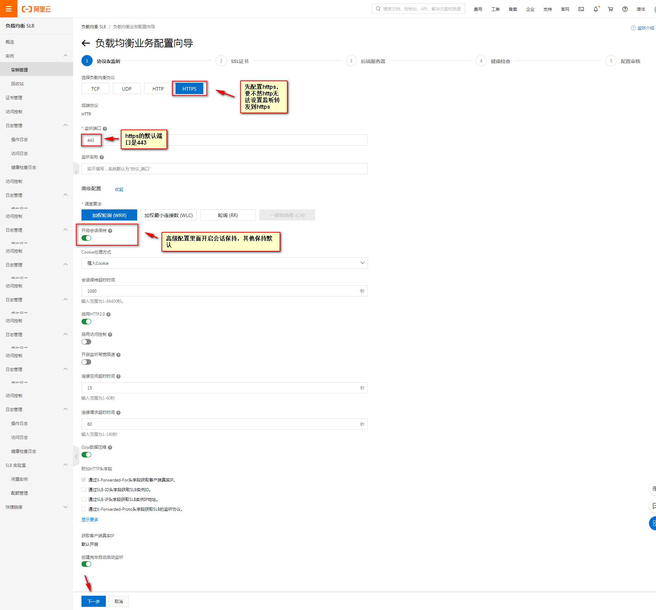Collapse the 实例 sidebar section
The height and width of the screenshot is (610, 656).
tap(65, 56)
